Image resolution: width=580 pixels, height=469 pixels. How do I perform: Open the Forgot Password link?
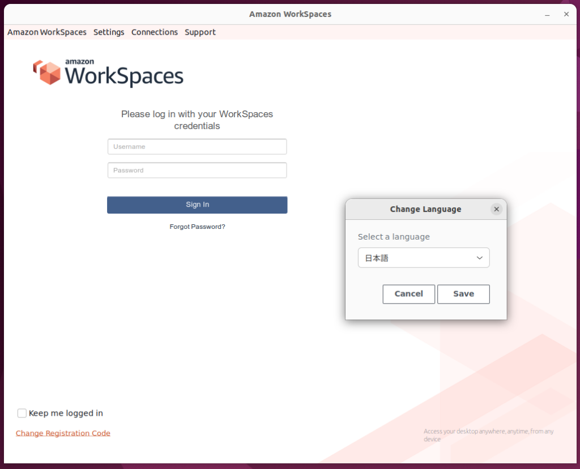[197, 226]
